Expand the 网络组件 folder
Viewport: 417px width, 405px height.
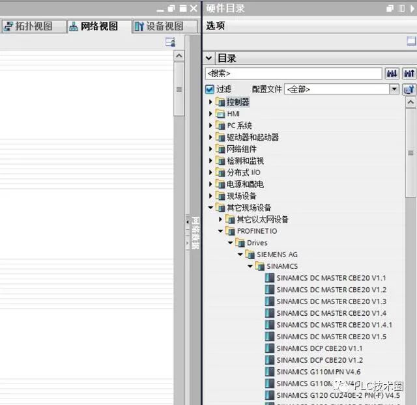[210, 149]
